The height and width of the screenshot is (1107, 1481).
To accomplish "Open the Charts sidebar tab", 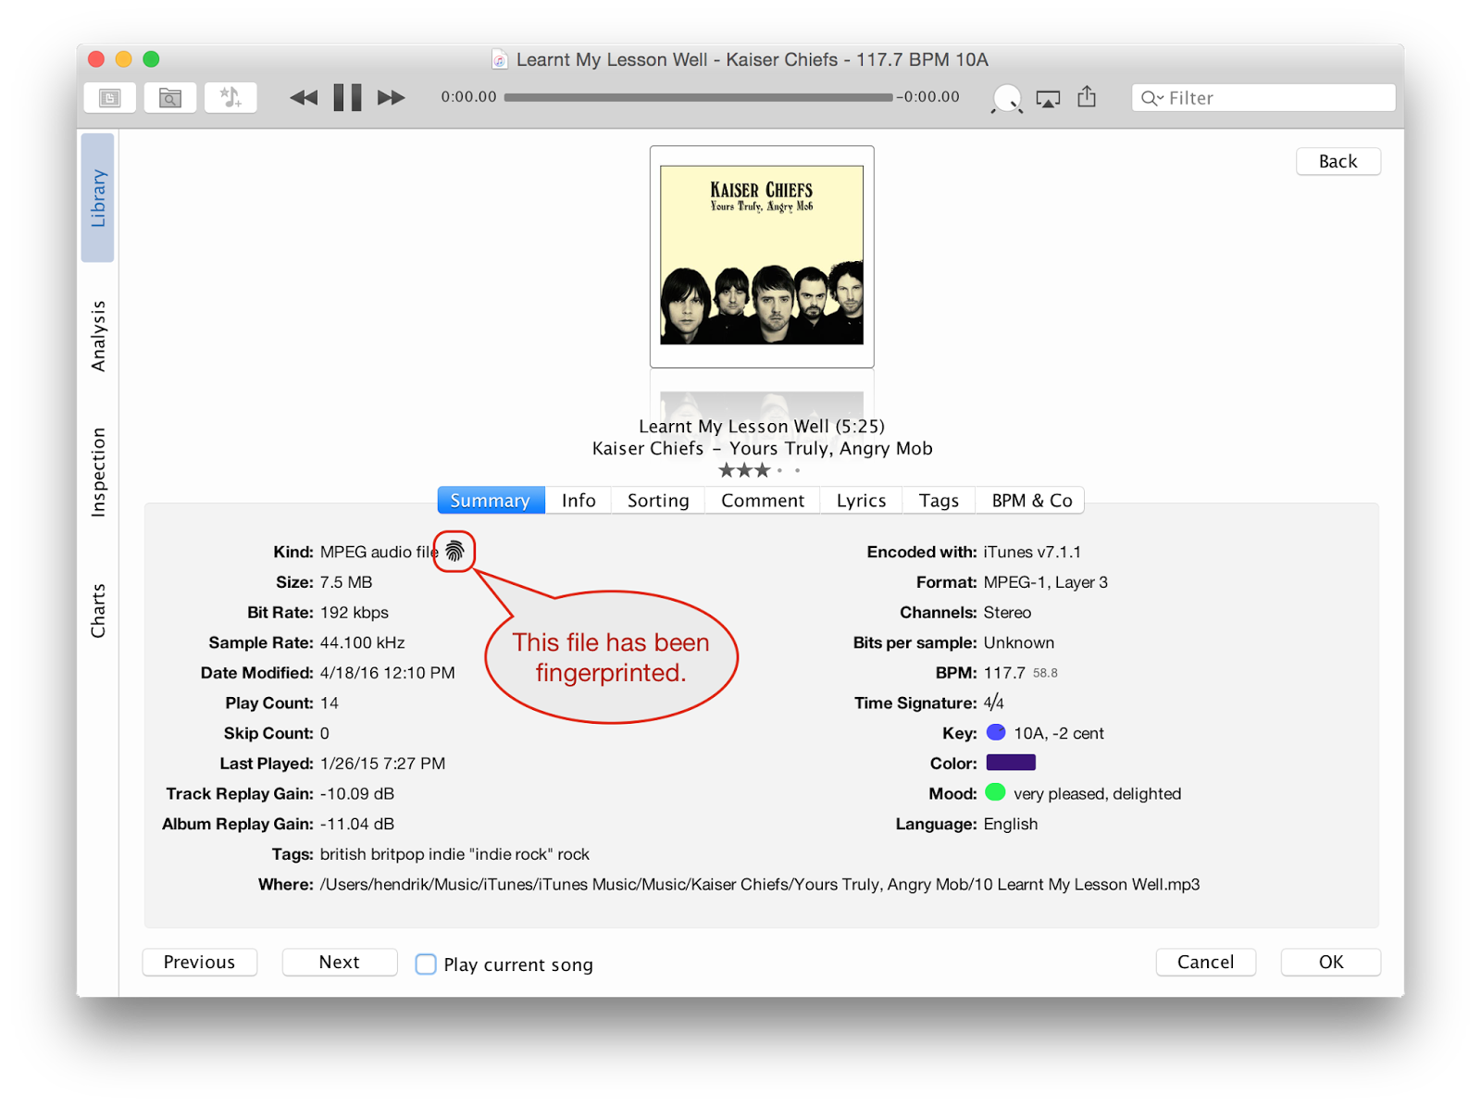I will coord(98,611).
